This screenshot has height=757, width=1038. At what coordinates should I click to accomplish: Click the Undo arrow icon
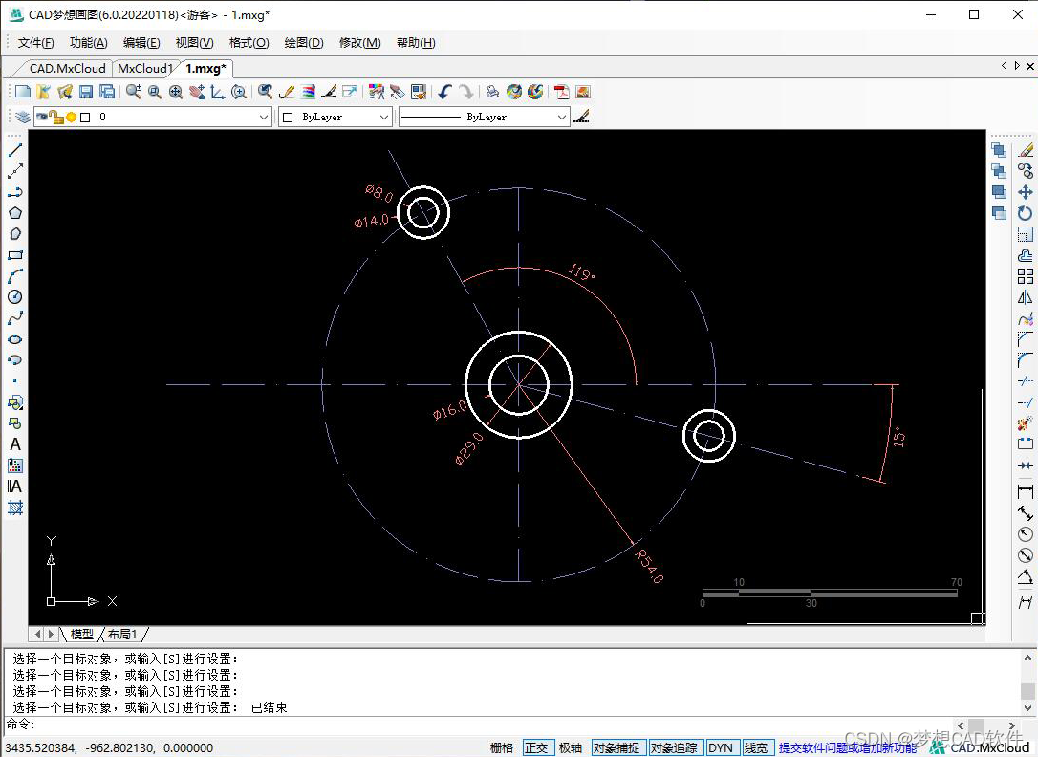point(444,92)
